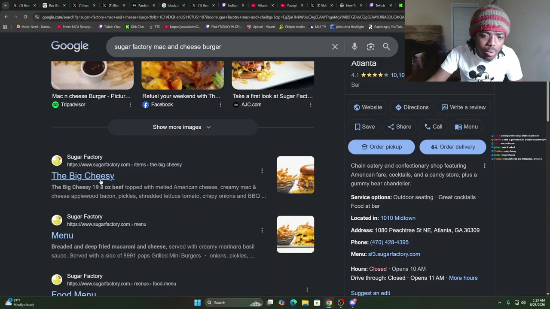Screen dimensions: 550x309
Task: Open the Chrome tab search dropdown
Action: coord(5,6)
